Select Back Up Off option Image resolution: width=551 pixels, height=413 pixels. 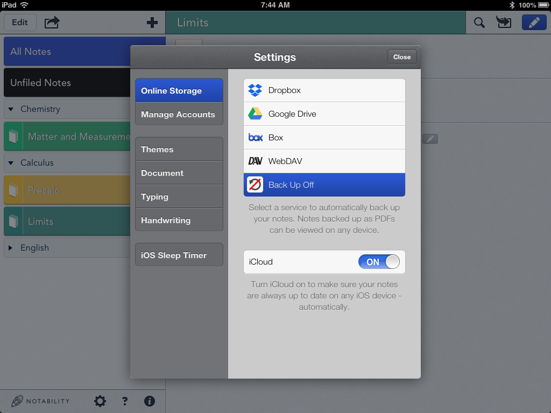click(x=324, y=185)
